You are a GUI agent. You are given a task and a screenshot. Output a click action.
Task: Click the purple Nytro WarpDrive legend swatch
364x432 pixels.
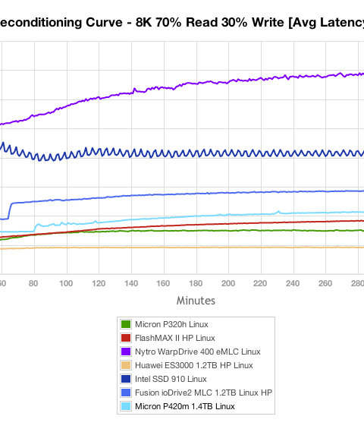pos(126,352)
